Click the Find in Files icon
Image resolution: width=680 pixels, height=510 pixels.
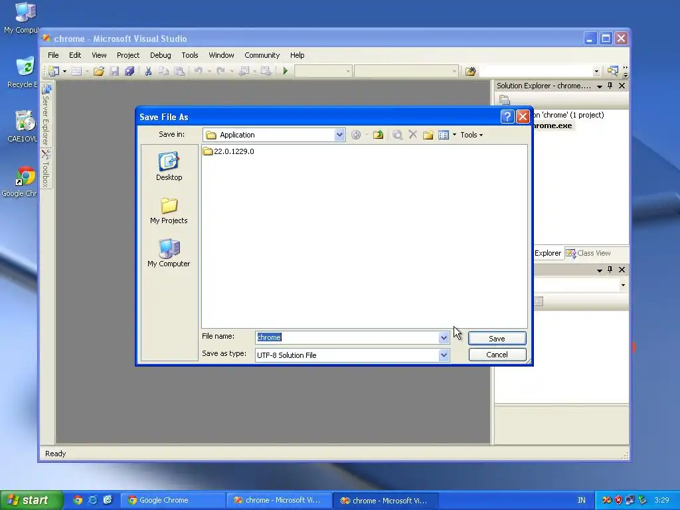click(x=471, y=71)
